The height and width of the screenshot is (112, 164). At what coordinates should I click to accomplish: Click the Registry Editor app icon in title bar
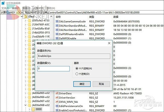[x=3, y=3]
